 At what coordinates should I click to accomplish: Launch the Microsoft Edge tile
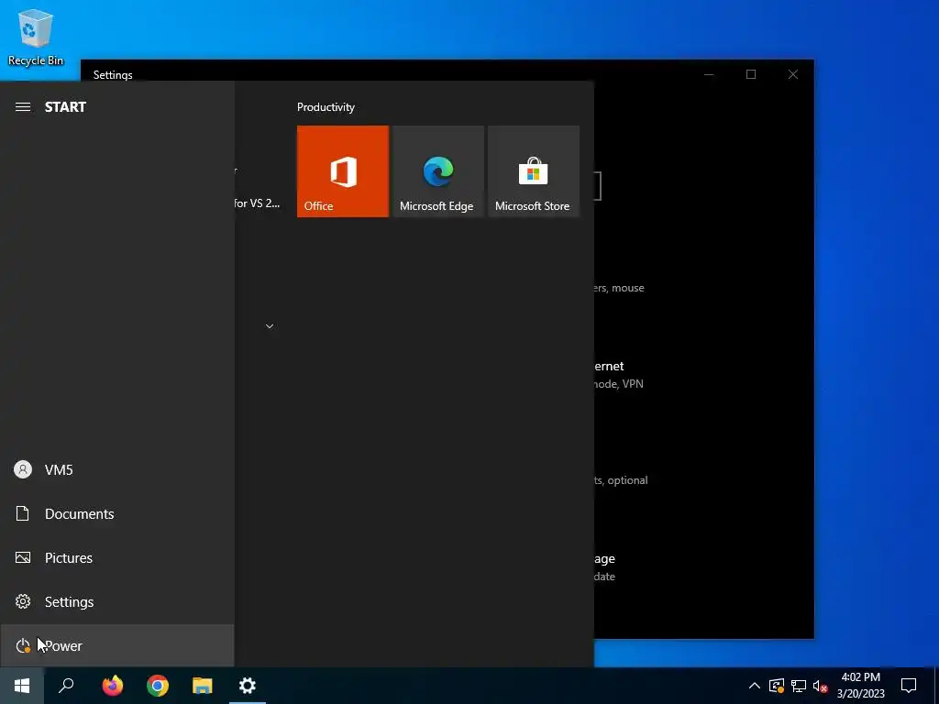(x=437, y=171)
